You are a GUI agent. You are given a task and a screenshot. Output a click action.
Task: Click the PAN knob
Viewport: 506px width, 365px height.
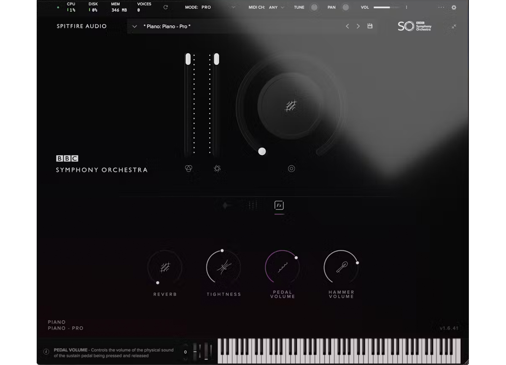point(345,7)
